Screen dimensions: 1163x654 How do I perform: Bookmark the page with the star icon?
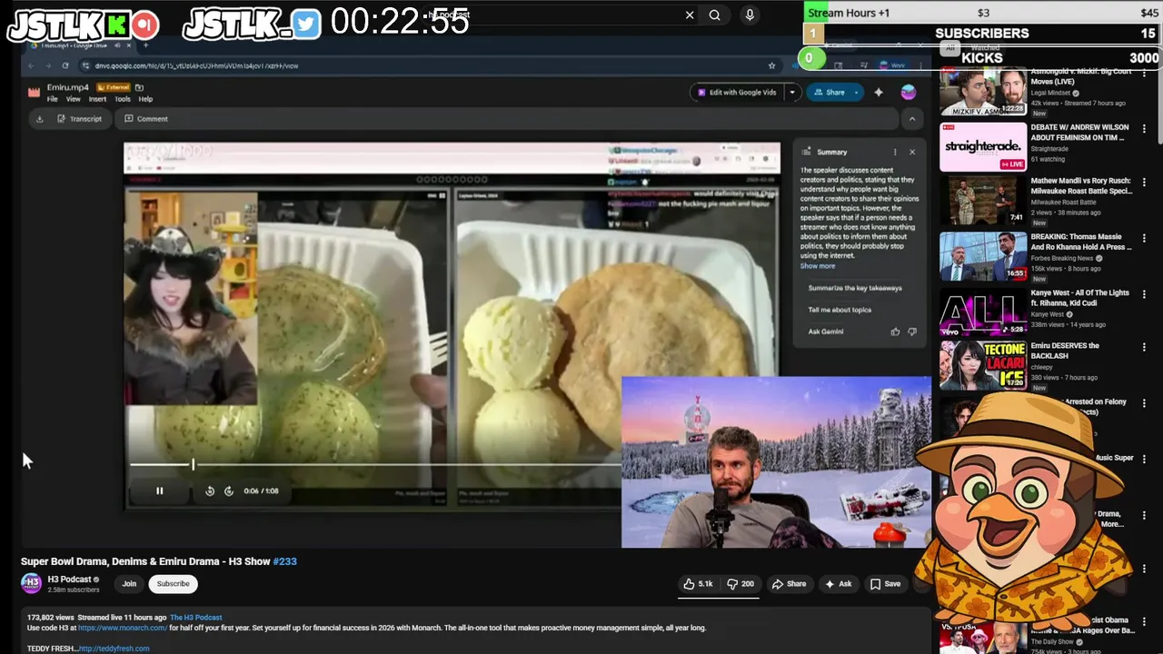pyautogui.click(x=772, y=65)
